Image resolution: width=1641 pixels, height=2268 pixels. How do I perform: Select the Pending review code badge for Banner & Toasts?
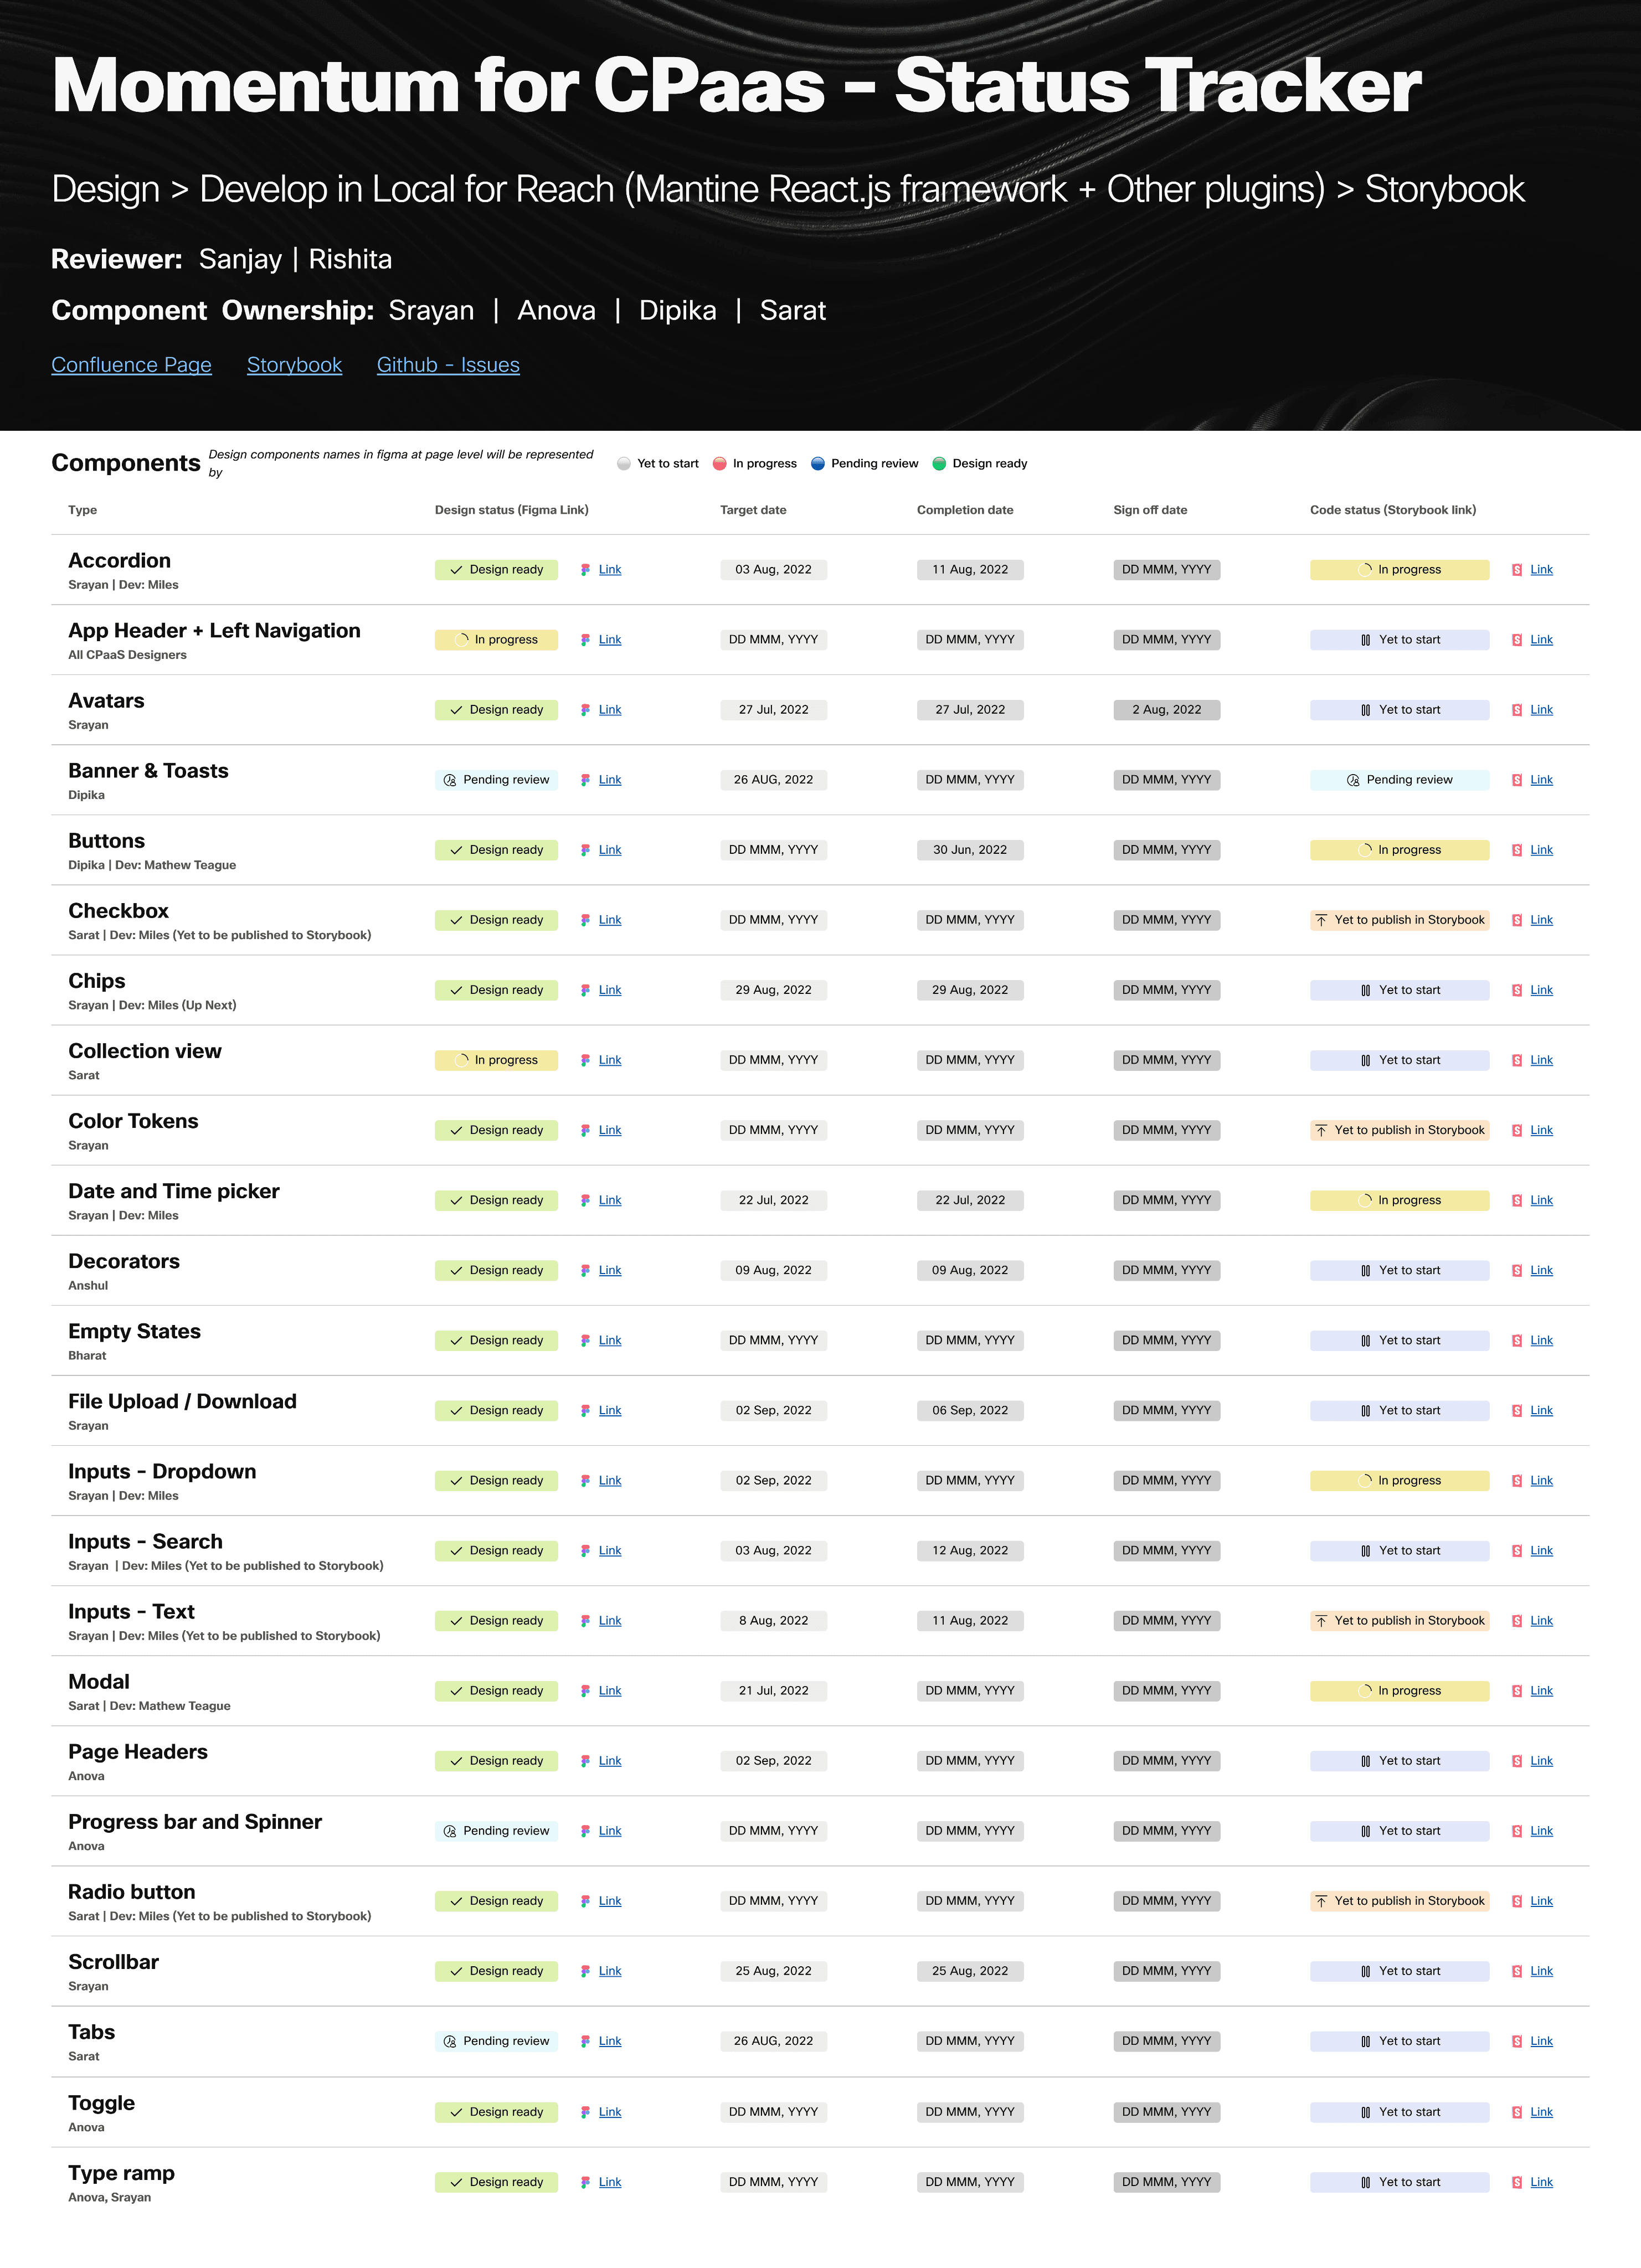pyautogui.click(x=1399, y=780)
